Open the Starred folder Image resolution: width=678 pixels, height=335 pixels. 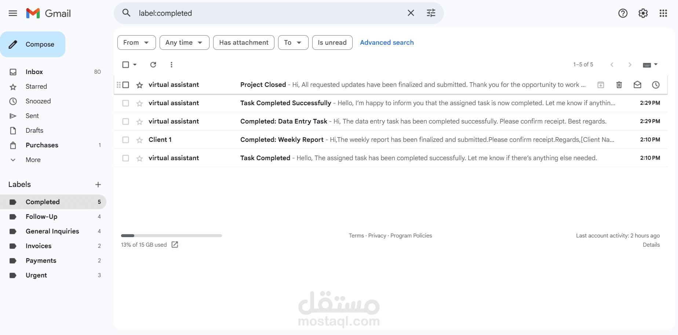click(x=53, y=86)
